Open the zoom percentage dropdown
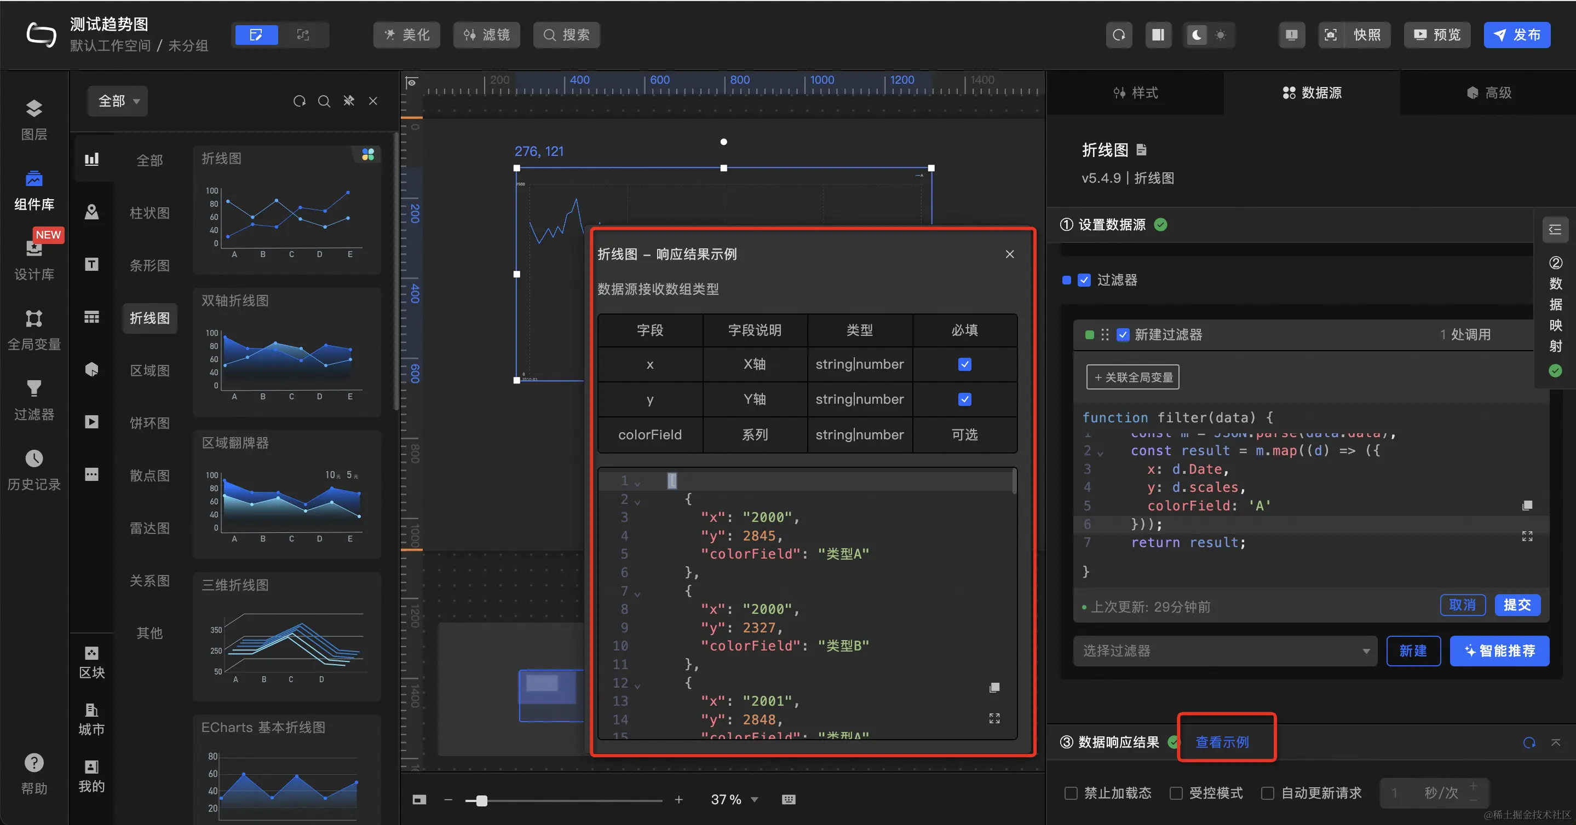This screenshot has width=1576, height=825. click(x=754, y=799)
